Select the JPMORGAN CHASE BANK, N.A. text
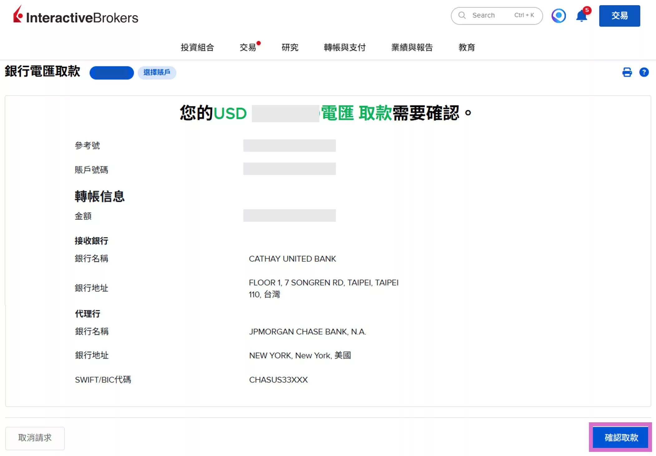Image resolution: width=656 pixels, height=456 pixels. click(307, 331)
